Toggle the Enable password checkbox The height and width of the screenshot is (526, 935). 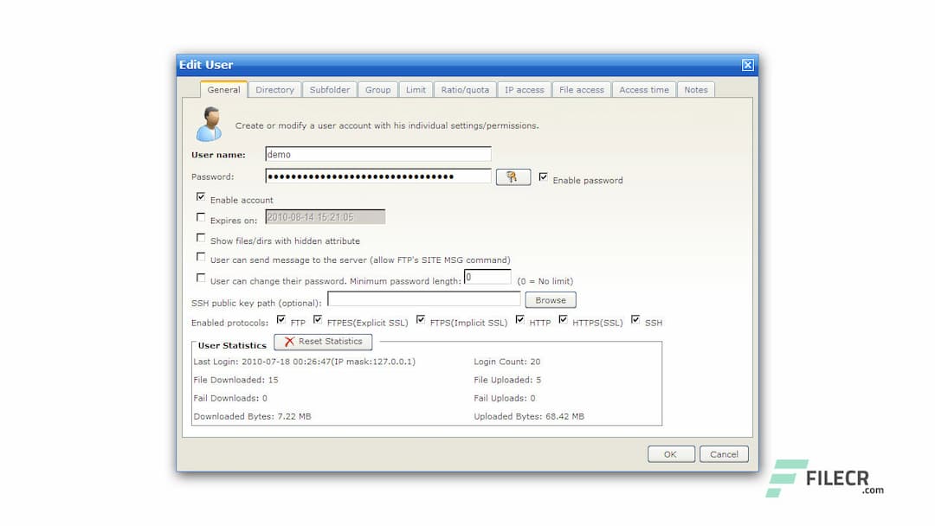[543, 178]
